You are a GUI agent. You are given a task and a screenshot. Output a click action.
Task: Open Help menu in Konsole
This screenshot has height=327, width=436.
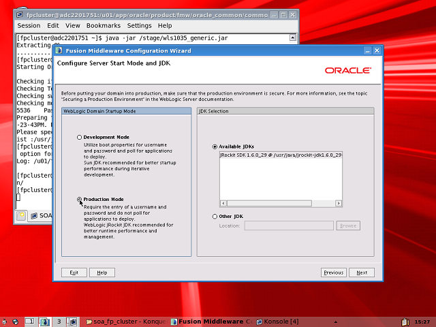(165, 26)
